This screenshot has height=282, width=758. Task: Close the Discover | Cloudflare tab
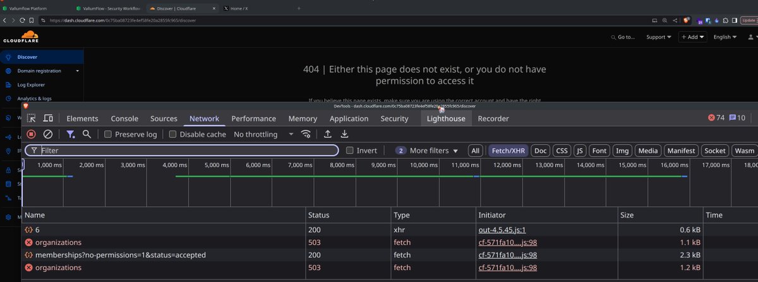coord(214,8)
